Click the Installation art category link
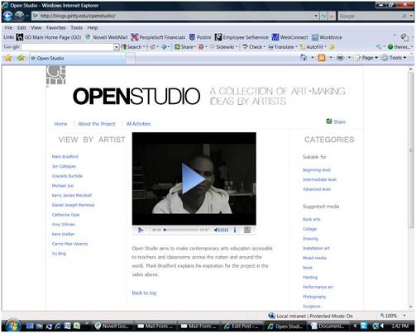This screenshot has height=333, width=416. (x=316, y=248)
